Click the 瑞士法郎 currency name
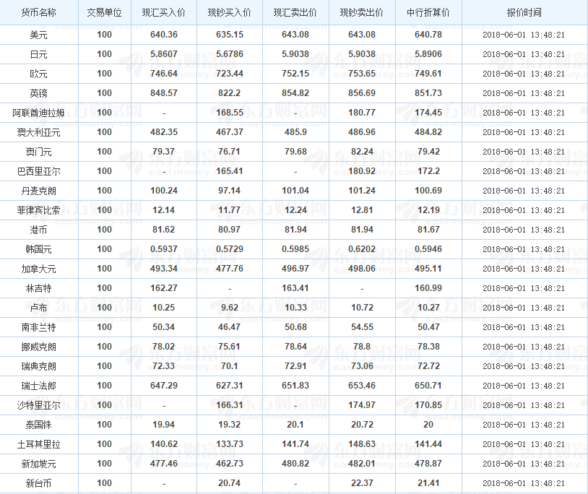 click(38, 386)
